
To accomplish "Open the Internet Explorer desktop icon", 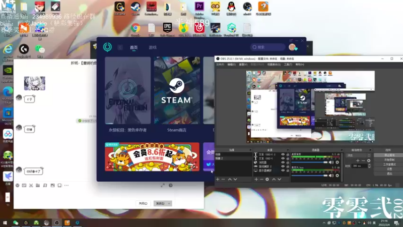I will point(8,49).
